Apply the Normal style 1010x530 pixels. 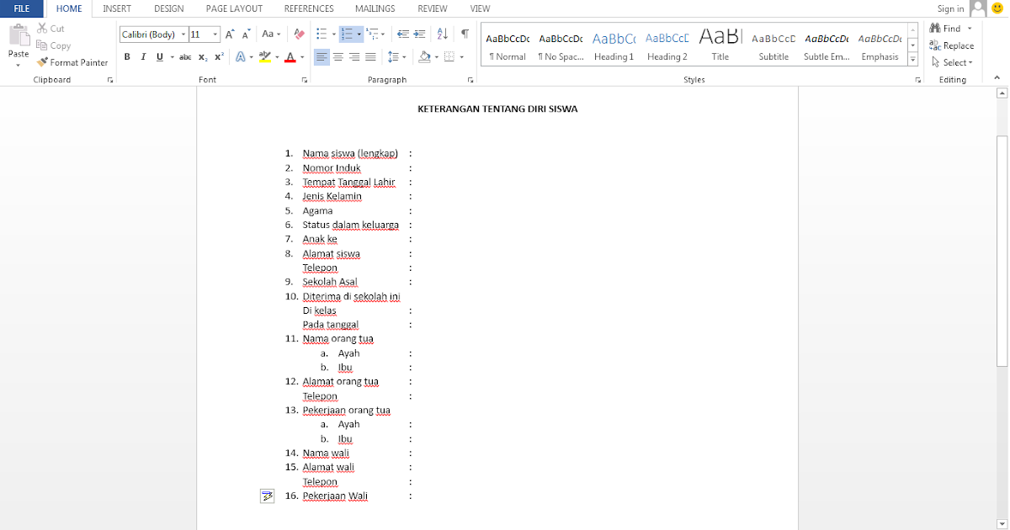tap(508, 46)
